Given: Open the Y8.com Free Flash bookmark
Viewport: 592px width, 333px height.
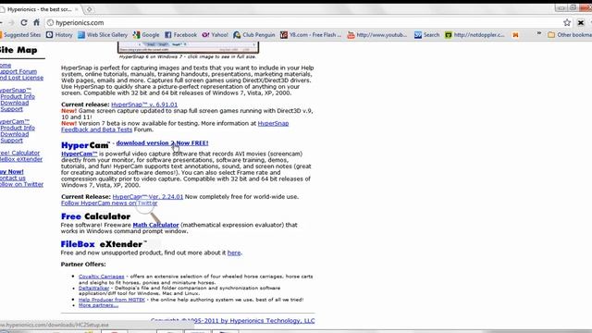Looking at the screenshot, I should click(311, 35).
